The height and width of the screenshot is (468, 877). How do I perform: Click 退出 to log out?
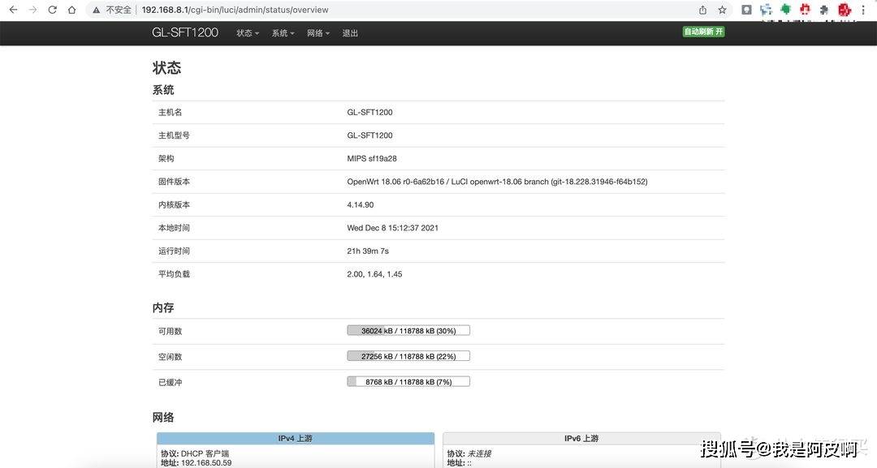350,33
